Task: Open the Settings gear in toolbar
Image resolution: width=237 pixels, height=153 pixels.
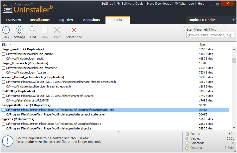Action: coord(20,30)
